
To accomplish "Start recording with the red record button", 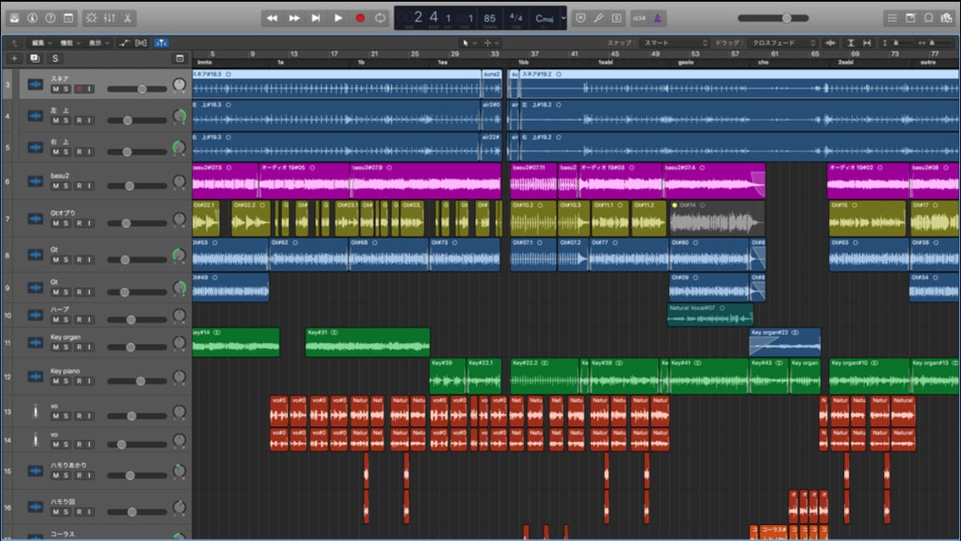I will tap(360, 19).
